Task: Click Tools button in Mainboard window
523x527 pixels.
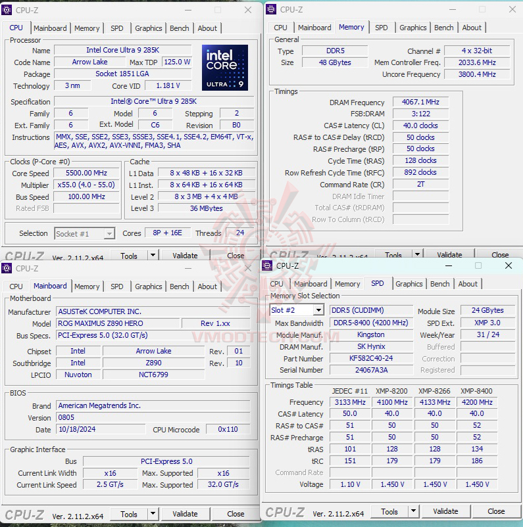Action: click(x=129, y=514)
